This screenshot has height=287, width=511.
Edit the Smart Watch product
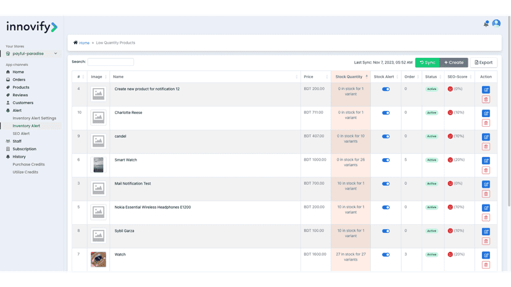[486, 161]
